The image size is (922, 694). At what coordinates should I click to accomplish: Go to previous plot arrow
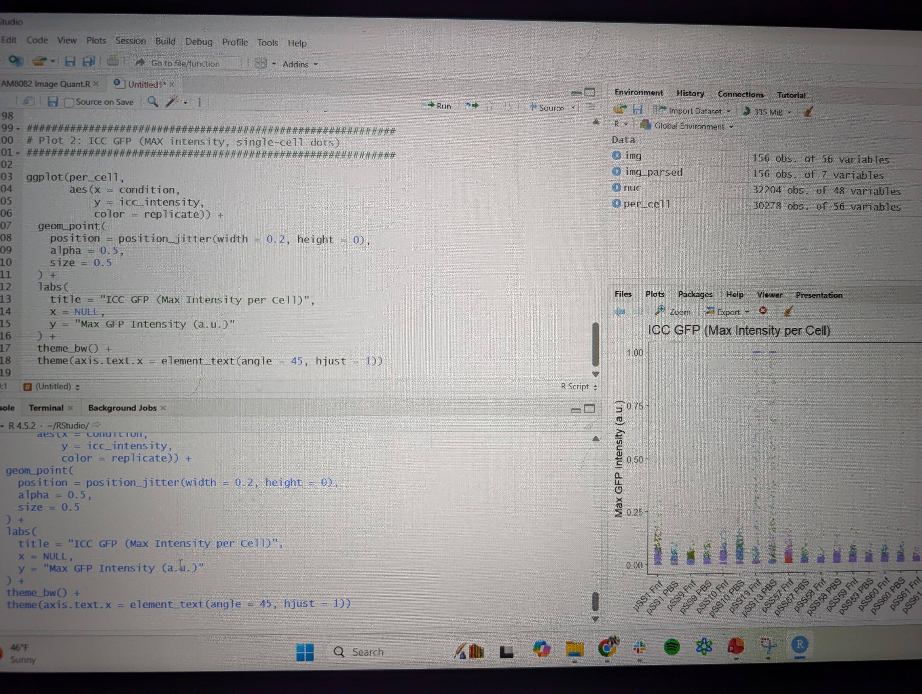[x=619, y=311]
